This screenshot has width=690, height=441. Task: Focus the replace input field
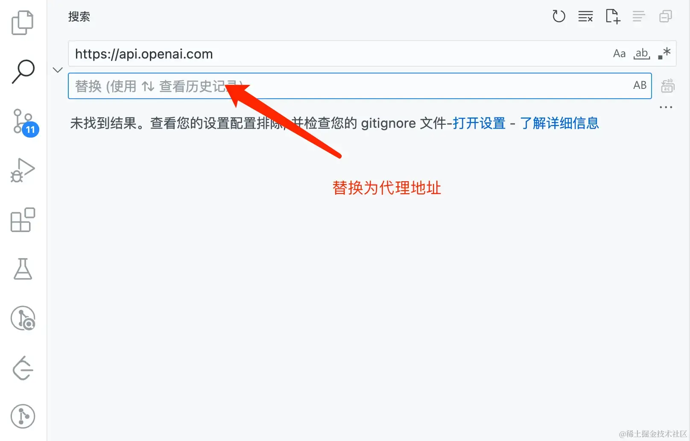(360, 86)
